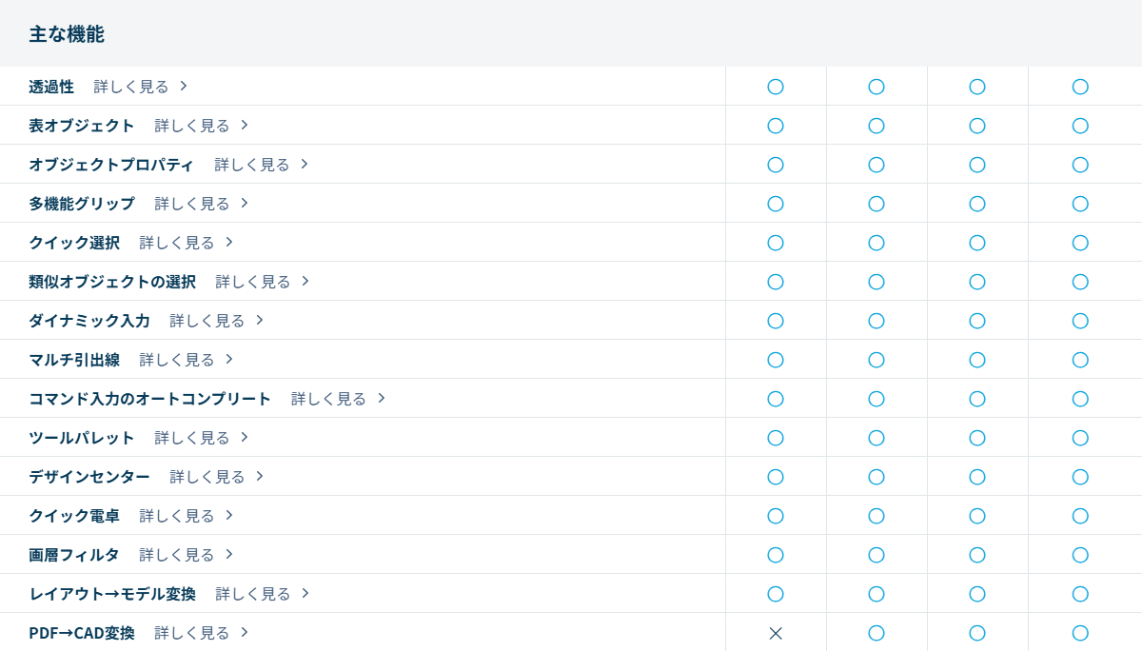Screen dimensions: 1142x651
Task: Click first circle icon in 透過性 row
Action: pyautogui.click(x=776, y=87)
